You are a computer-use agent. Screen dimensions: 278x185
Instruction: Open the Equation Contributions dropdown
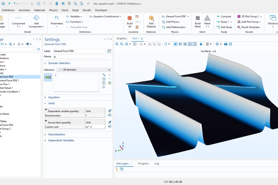pyautogui.click(x=105, y=17)
